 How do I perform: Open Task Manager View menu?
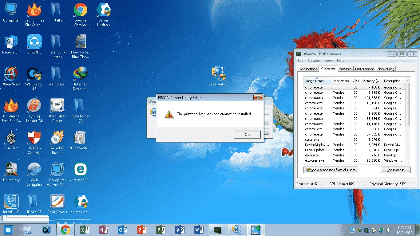[329, 61]
